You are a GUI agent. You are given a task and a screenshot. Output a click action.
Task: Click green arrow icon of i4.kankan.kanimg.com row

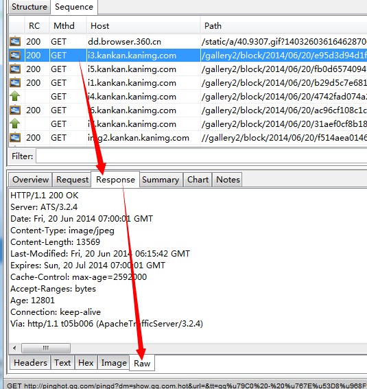(15, 96)
